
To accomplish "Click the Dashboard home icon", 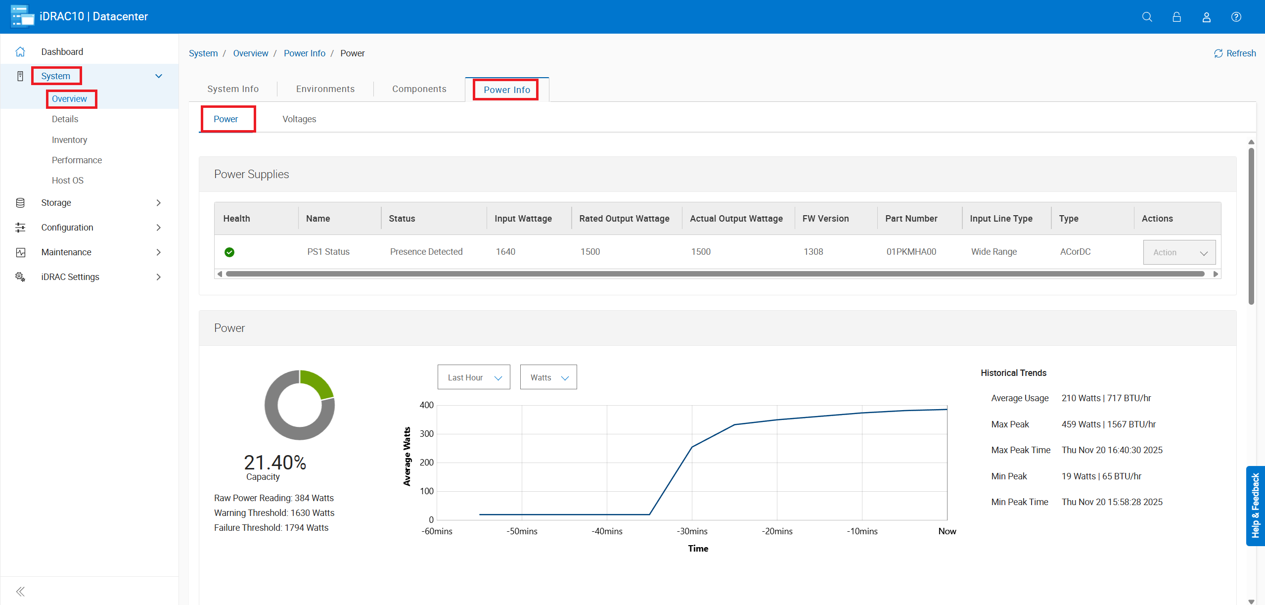I will (x=20, y=51).
